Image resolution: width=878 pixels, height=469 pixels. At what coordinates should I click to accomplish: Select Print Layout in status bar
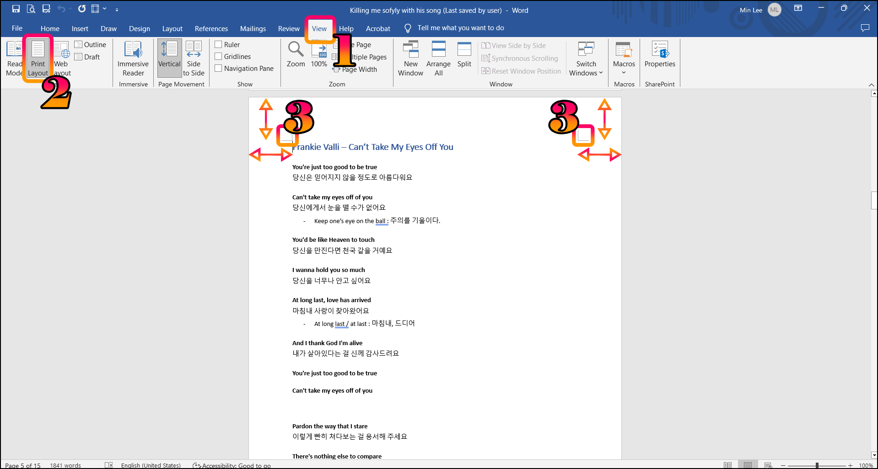[748, 465]
